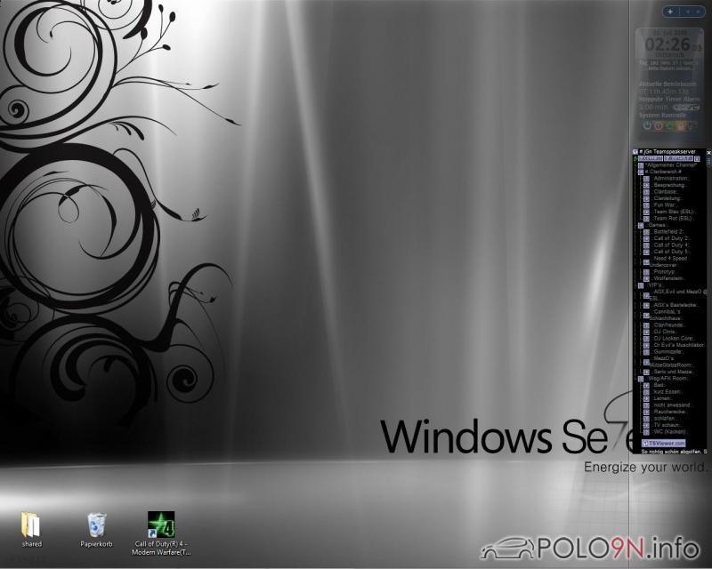Select the Call of Duty 4 channel
The width and height of the screenshot is (712, 569).
[x=676, y=244]
